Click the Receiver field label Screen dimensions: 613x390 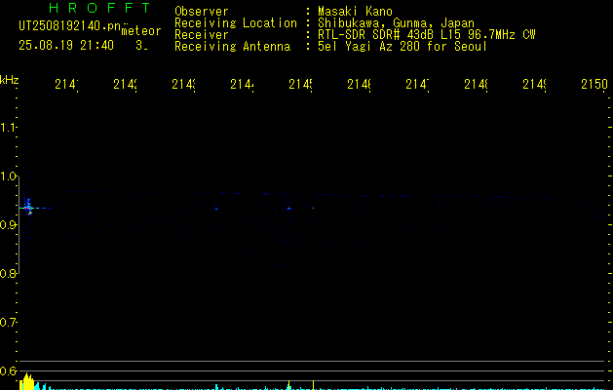click(202, 35)
